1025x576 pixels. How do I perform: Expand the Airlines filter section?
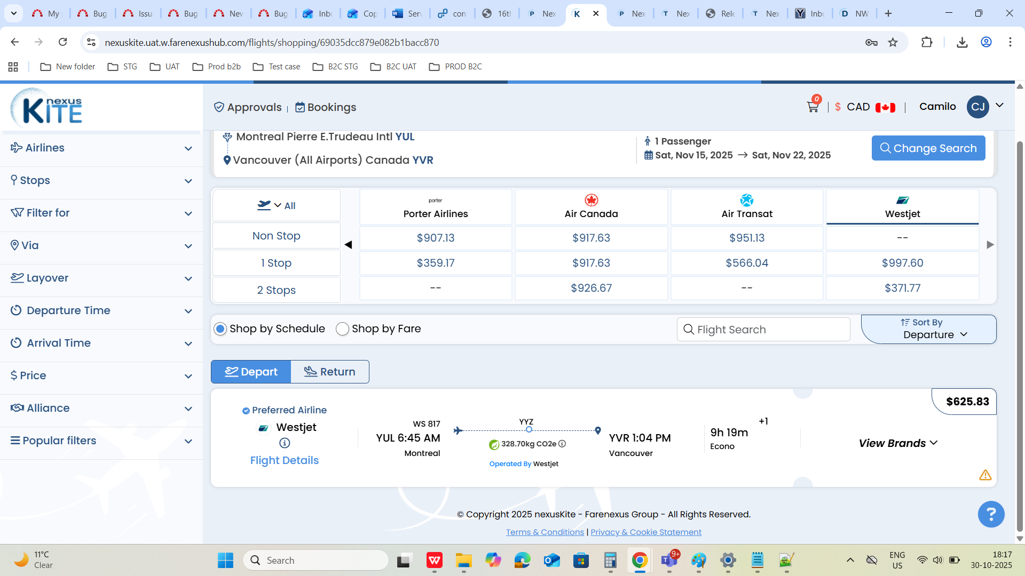click(101, 148)
